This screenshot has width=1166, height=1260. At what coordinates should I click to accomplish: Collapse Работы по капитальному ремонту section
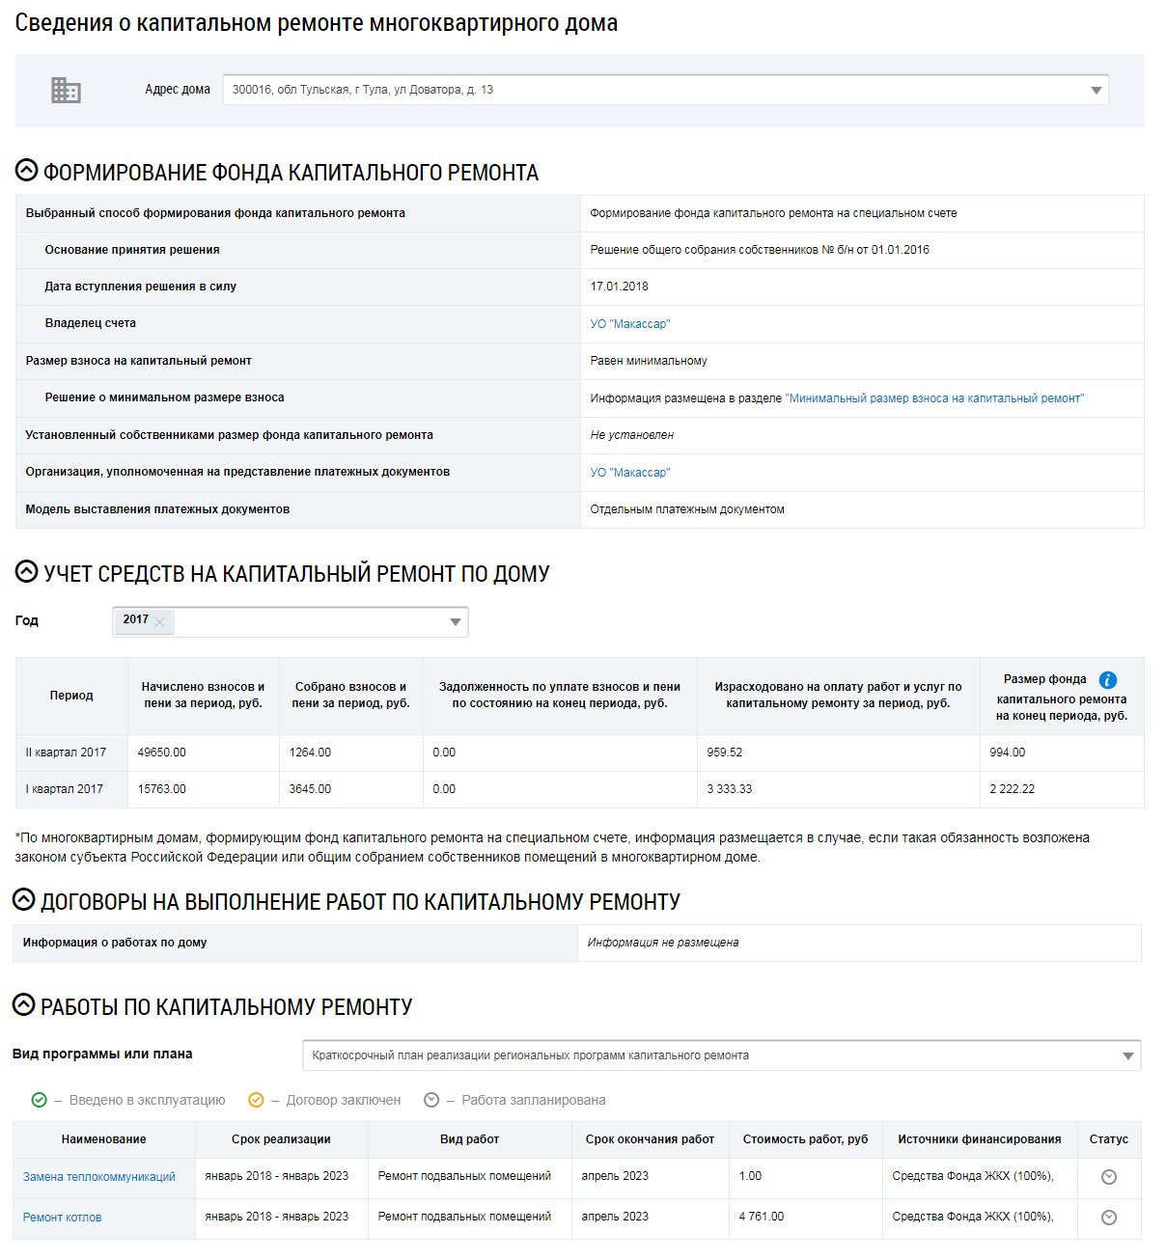click(x=24, y=1005)
